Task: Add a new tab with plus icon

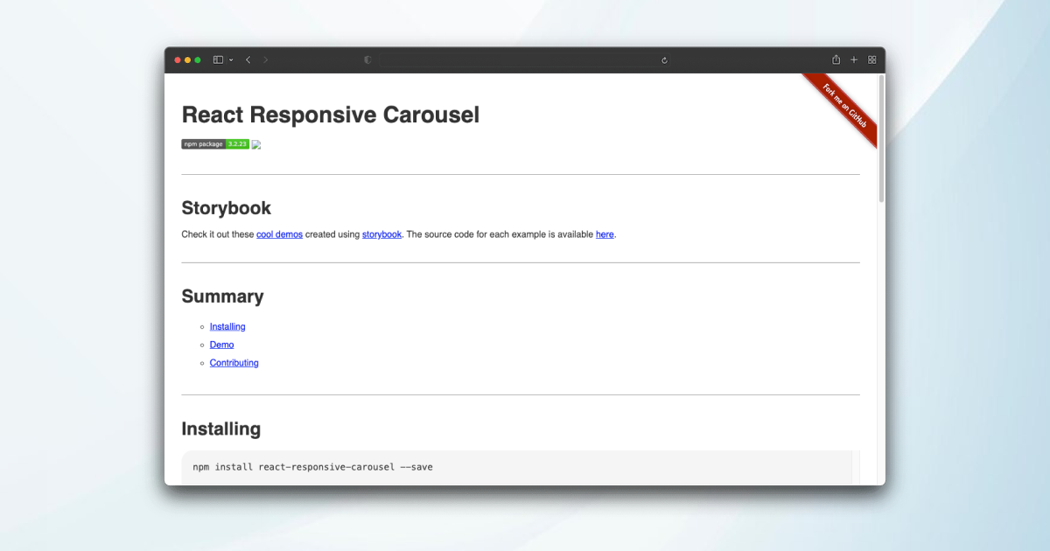Action: click(854, 59)
